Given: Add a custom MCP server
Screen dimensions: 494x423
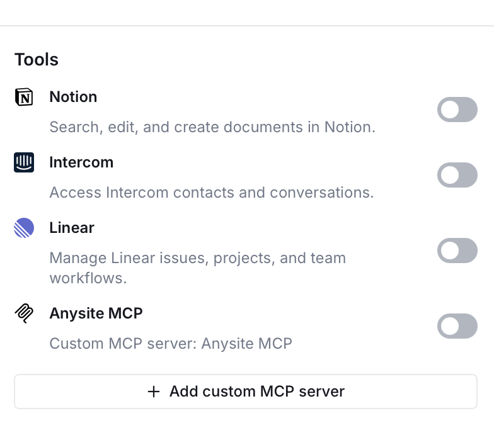Looking at the screenshot, I should click(246, 392).
